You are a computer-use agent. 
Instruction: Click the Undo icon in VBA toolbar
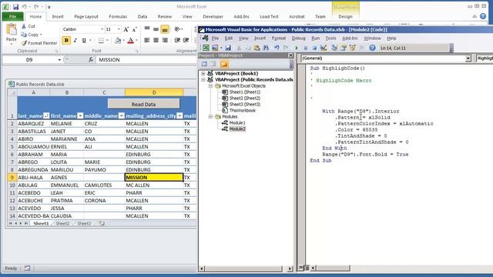coord(277,48)
